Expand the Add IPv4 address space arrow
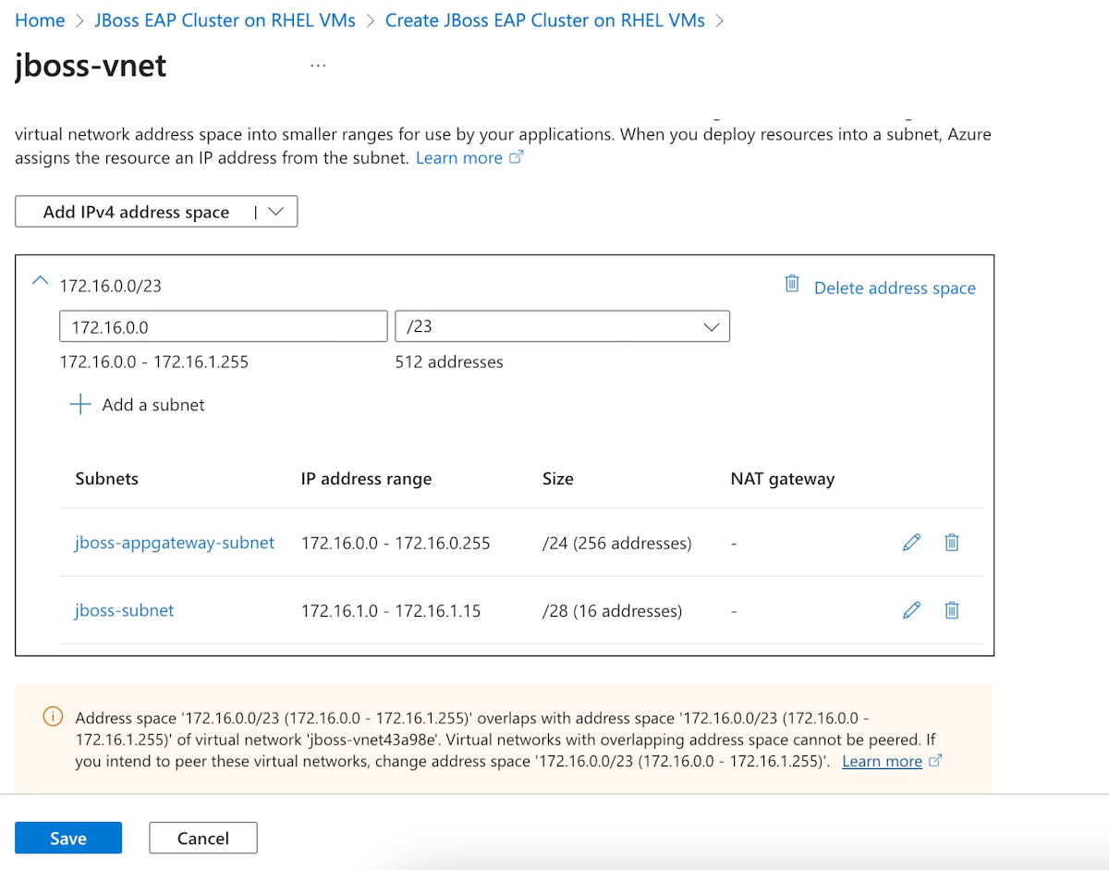 pyautogui.click(x=275, y=212)
